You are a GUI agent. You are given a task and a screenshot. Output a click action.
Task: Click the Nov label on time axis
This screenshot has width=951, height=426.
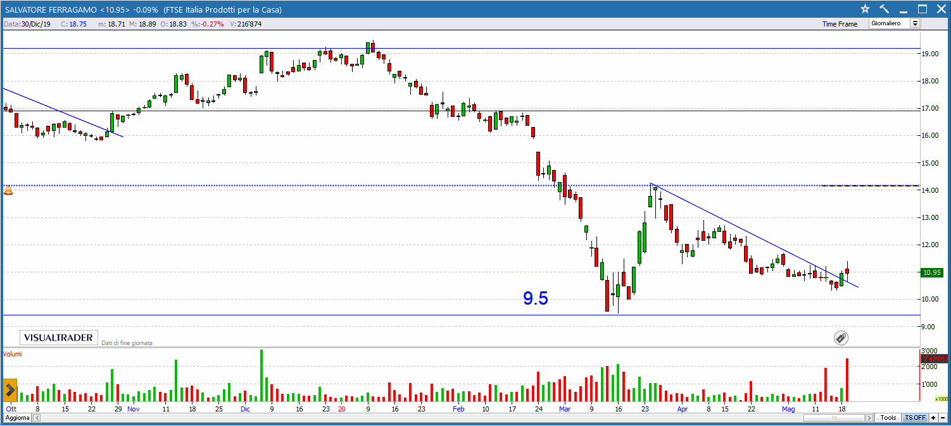click(x=133, y=409)
